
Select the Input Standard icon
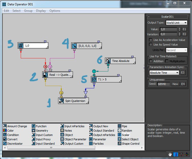[x=34, y=143]
